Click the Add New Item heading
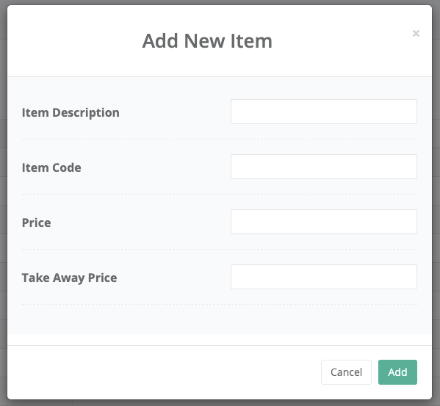 (207, 41)
